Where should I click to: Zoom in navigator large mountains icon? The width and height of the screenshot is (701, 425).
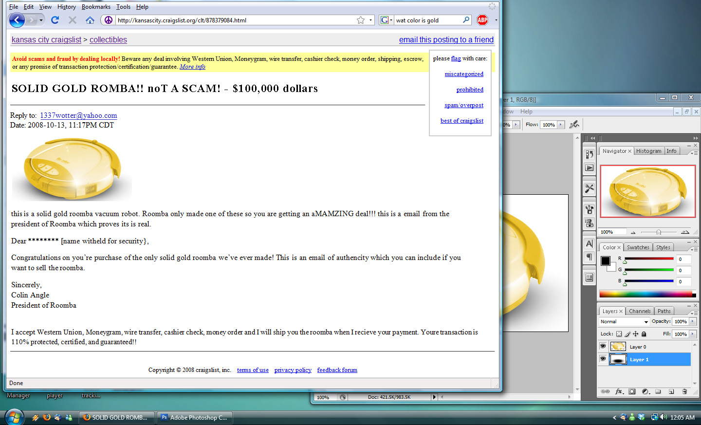pos(685,232)
